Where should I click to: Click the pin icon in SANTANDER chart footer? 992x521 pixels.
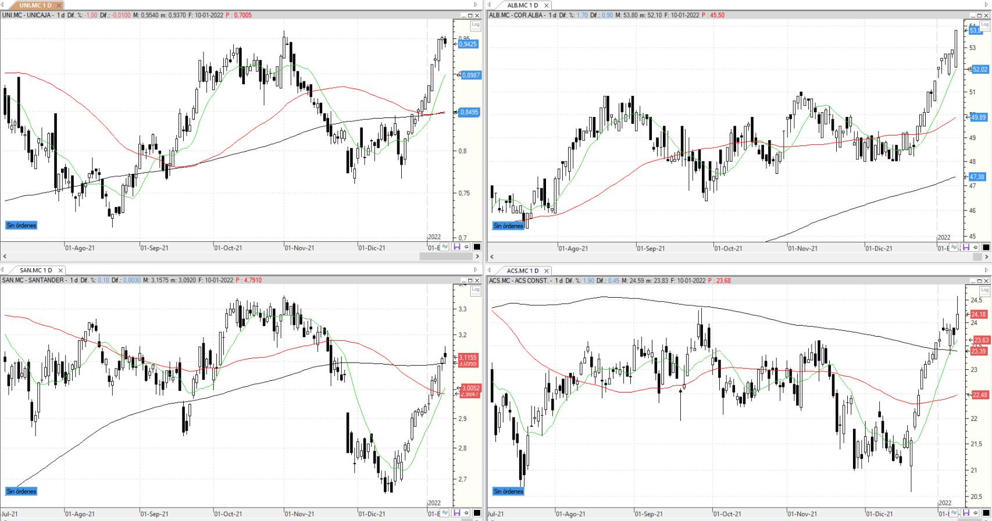point(466,513)
